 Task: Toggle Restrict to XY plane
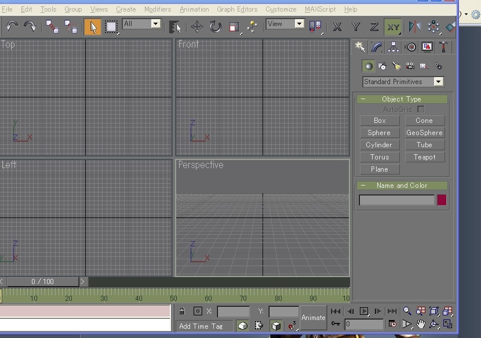point(393,27)
